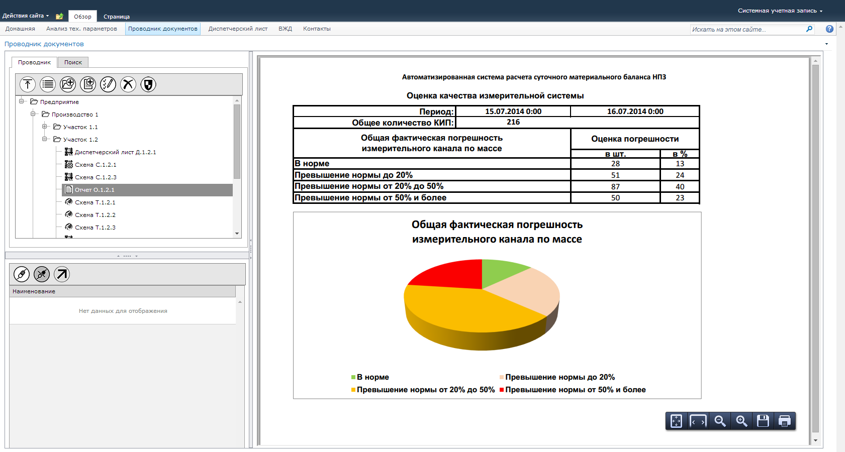Viewport: 845px width, 452px height.
Task: Save the report with floppy disk icon
Action: (x=763, y=421)
